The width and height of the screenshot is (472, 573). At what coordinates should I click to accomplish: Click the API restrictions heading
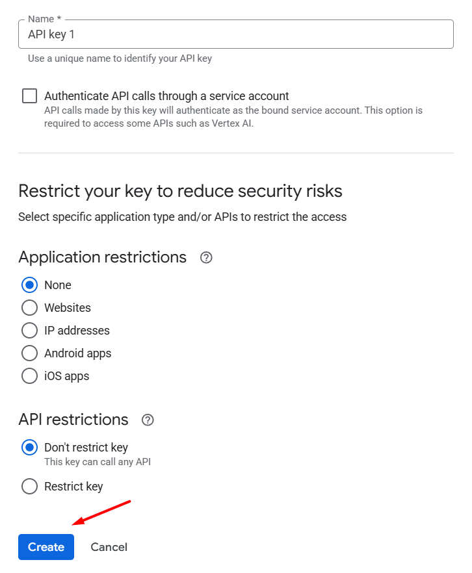click(x=73, y=420)
